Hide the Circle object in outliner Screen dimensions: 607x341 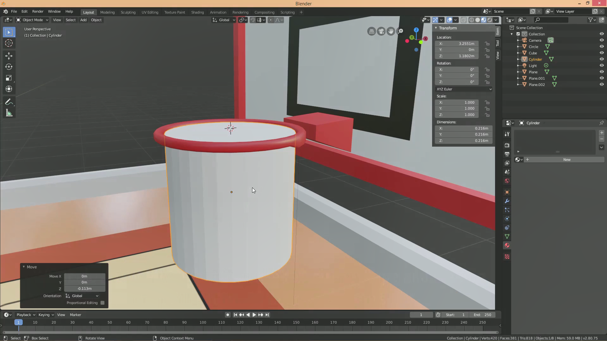pos(602,47)
